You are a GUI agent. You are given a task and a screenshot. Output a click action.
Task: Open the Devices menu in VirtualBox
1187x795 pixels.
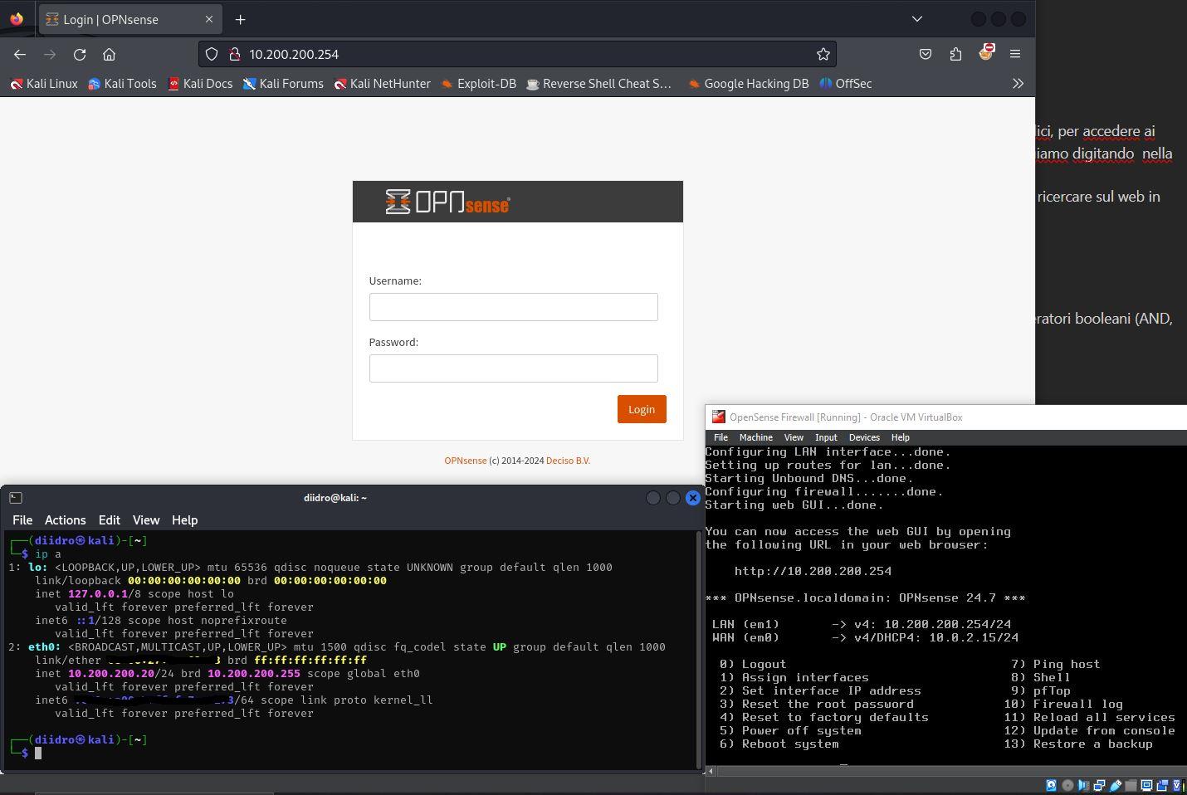864,437
